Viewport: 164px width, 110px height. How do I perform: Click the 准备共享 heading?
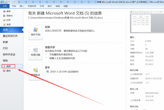(50, 47)
